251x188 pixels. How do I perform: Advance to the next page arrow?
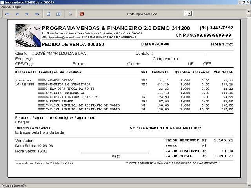pyautogui.click(x=27, y=14)
